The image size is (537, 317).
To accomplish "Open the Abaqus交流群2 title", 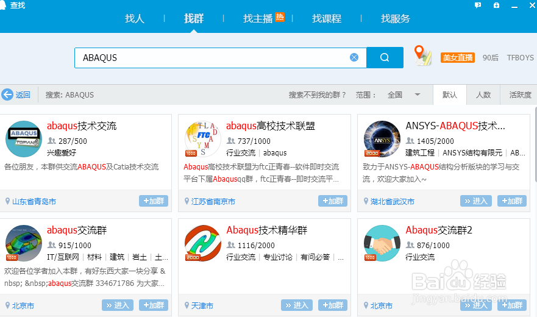I will tap(439, 230).
